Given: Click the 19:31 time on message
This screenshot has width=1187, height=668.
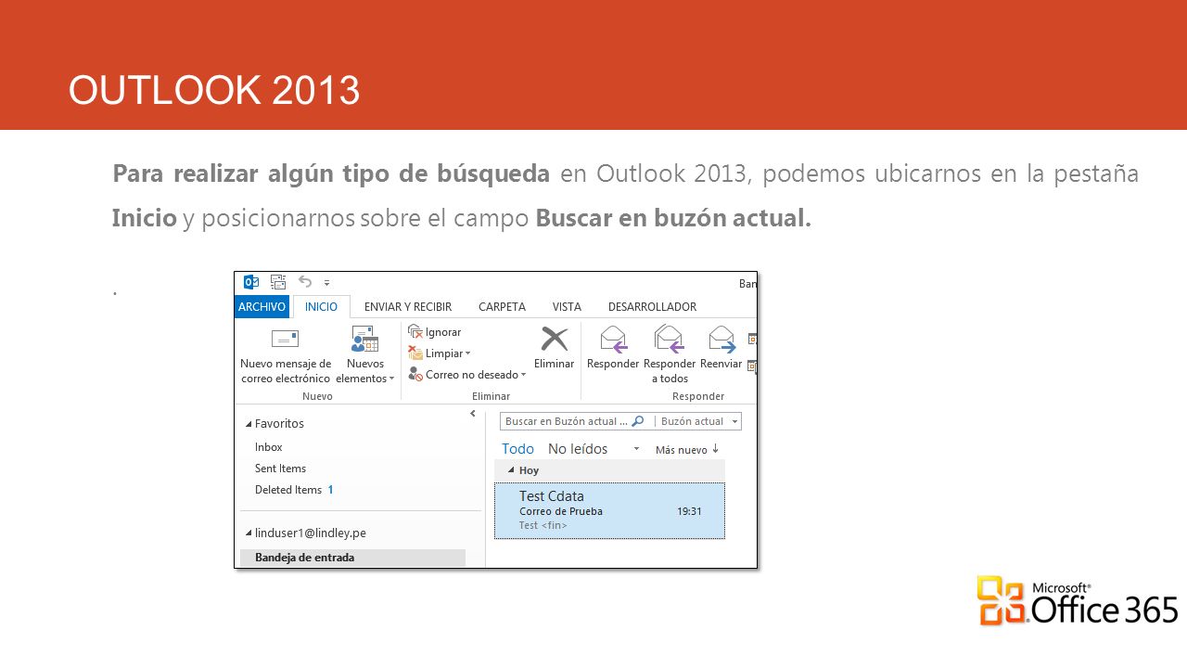Looking at the screenshot, I should coord(689,511).
